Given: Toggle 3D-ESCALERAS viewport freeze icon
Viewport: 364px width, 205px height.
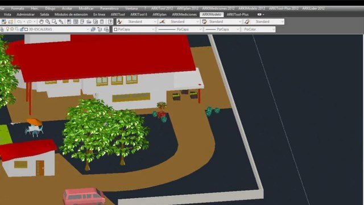Looking at the screenshot, I should point(17,29).
